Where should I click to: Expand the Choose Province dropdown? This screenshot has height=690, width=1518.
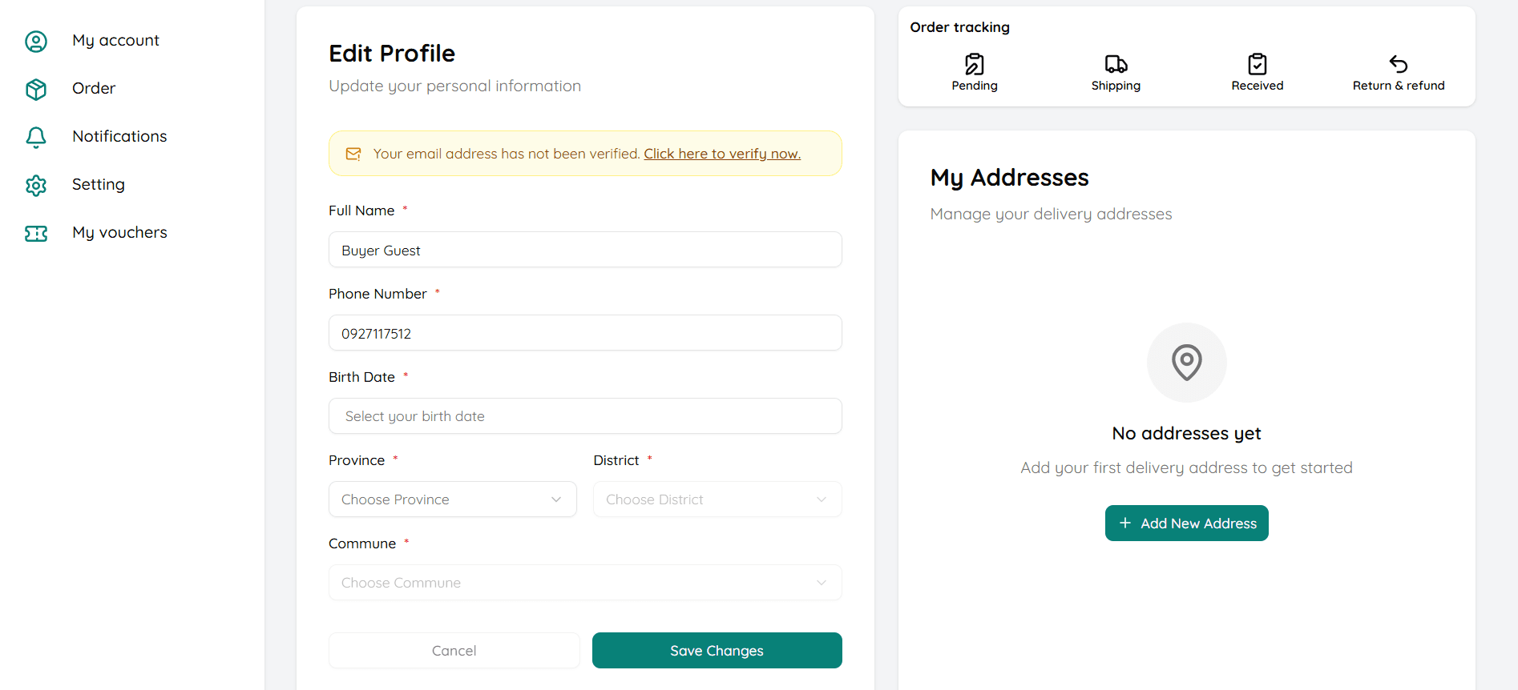pos(452,499)
